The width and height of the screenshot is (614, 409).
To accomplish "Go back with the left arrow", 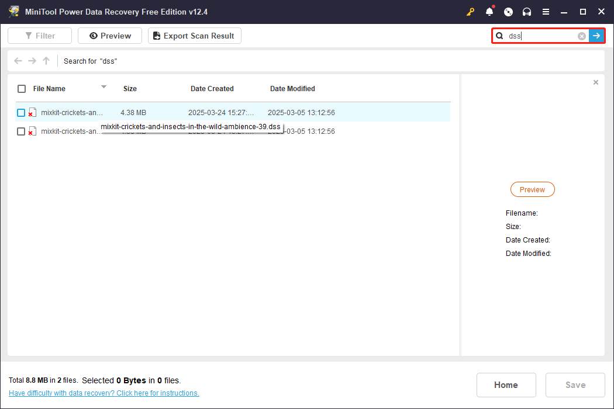I will pos(18,61).
